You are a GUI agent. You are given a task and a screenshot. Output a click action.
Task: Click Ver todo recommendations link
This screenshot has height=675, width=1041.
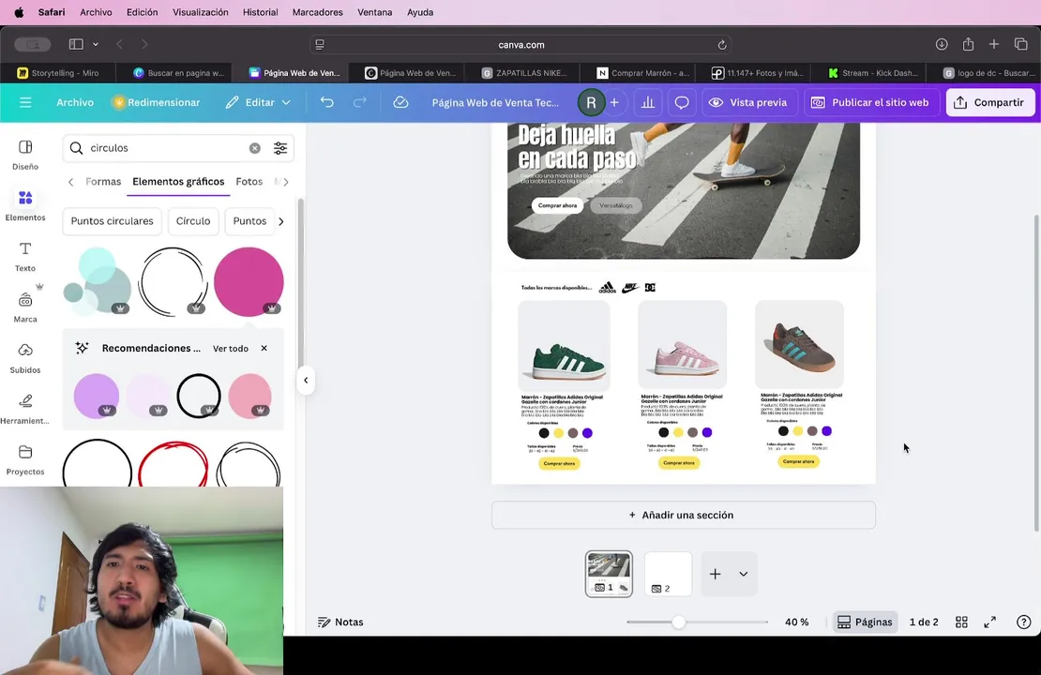231,349
